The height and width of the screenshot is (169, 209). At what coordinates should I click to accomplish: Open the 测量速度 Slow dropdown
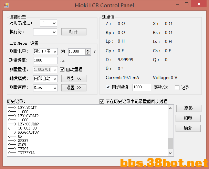tap(45, 88)
